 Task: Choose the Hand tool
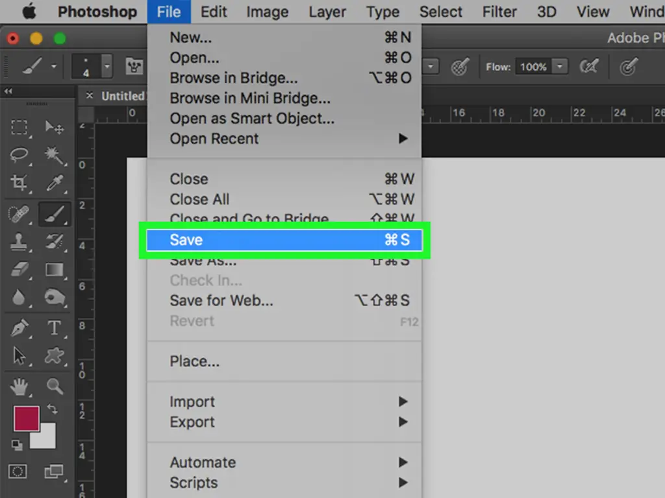point(19,387)
